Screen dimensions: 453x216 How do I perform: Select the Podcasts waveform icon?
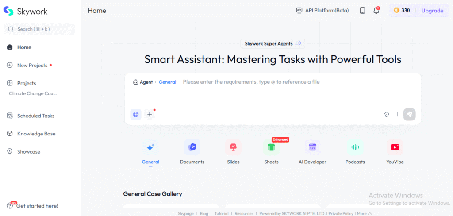coord(355,147)
